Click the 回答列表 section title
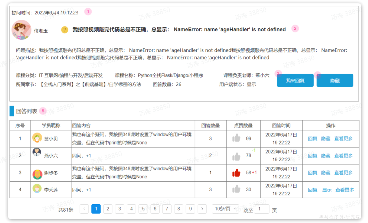368x223 pixels. (x=27, y=111)
